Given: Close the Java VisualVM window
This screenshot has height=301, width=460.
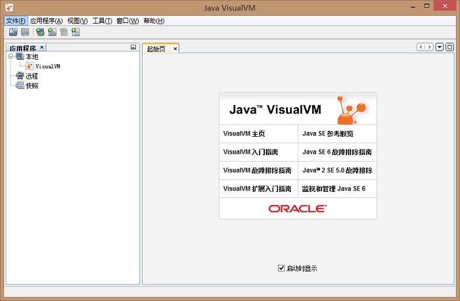Looking at the screenshot, I should pos(445,5).
